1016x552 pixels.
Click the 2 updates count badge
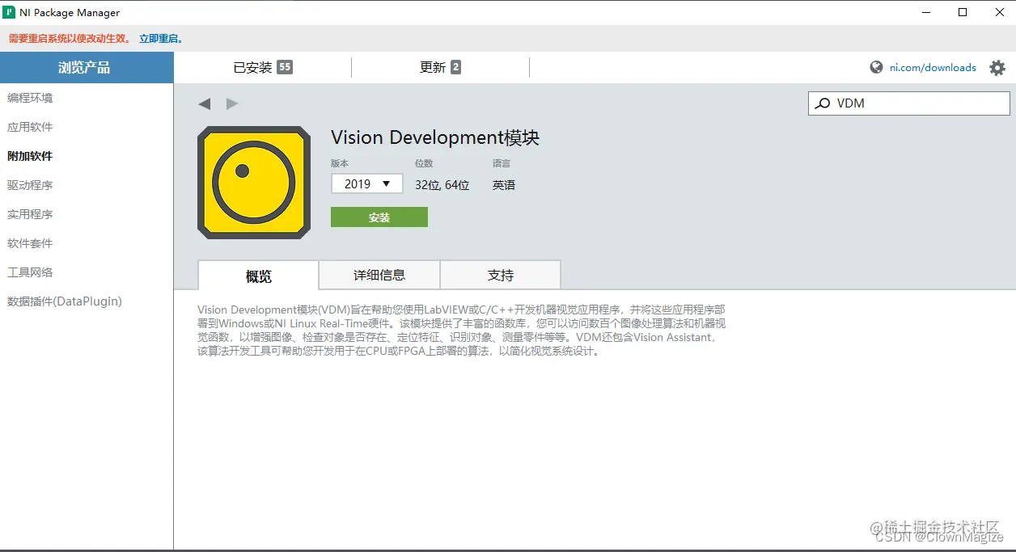coord(456,67)
